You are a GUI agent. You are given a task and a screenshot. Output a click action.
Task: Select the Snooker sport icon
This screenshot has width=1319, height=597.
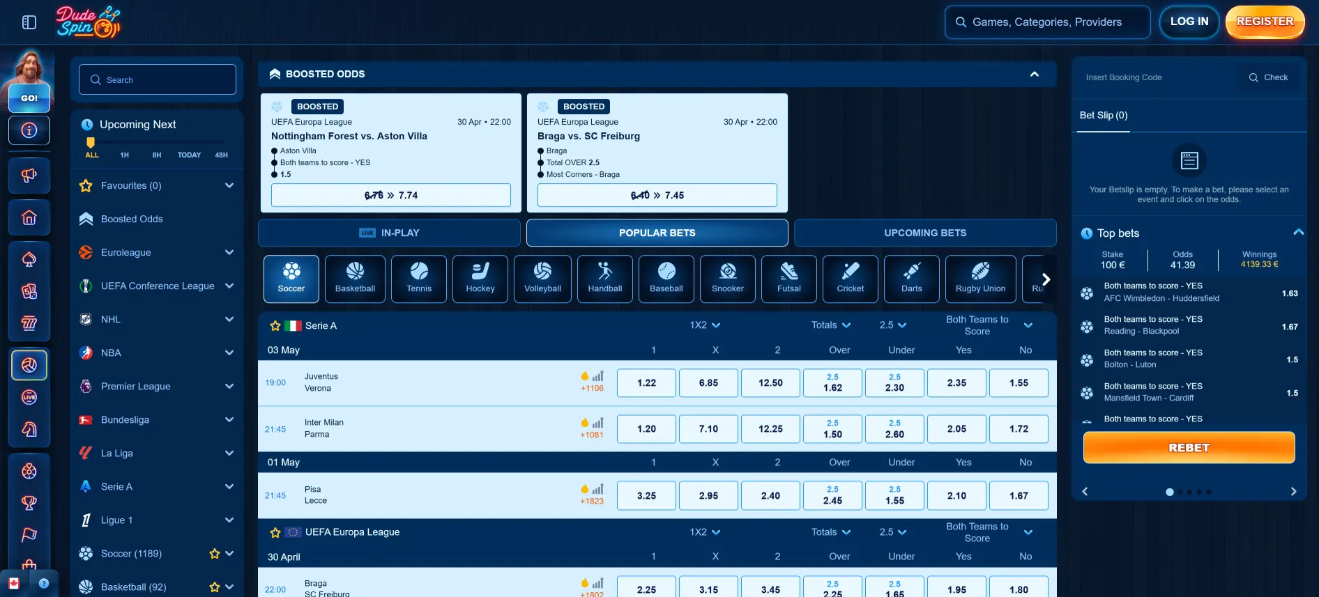[728, 279]
